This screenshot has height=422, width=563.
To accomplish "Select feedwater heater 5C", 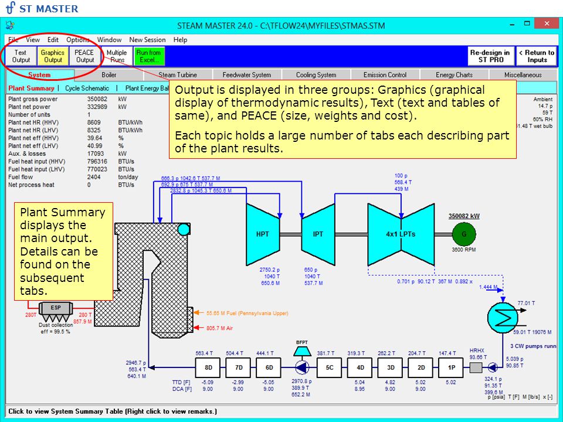I will click(330, 367).
